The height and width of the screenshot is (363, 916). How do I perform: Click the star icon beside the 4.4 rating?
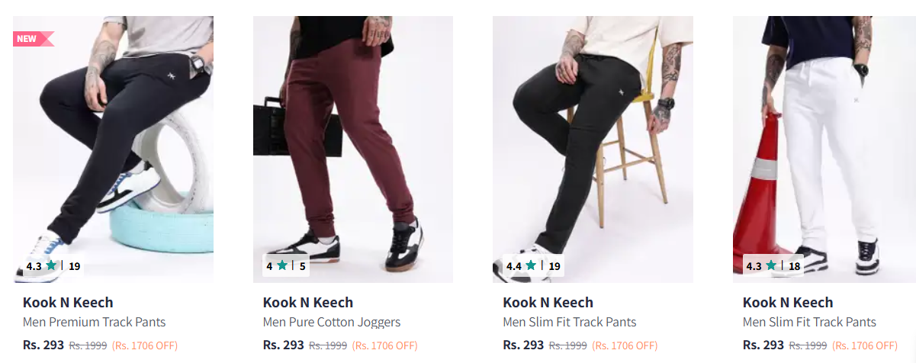point(531,265)
